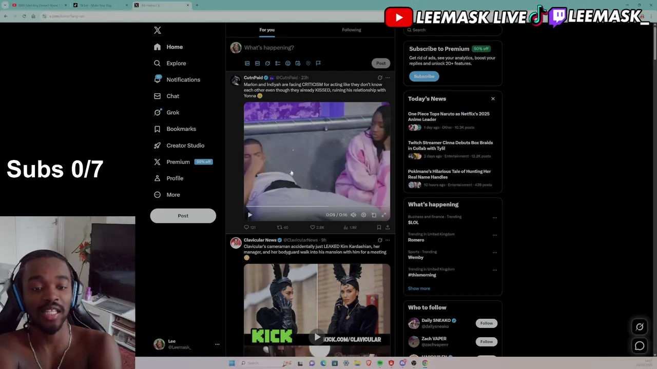
Task: Click Subscribe to Premium button
Action: coord(424,76)
